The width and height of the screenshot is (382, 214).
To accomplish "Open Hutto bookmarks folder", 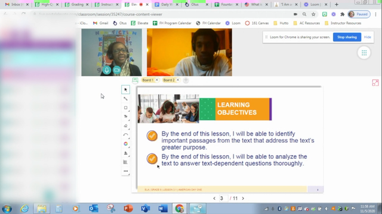I will coord(281,23).
